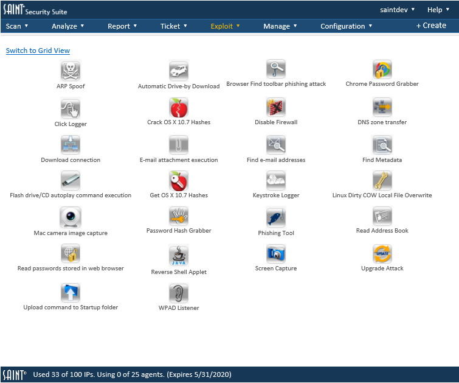Expand the Scan menu arrow
Screen dimensions: 459x383
(26, 26)
